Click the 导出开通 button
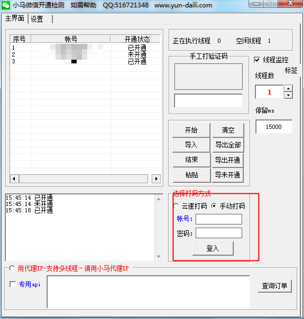The height and width of the screenshot is (319, 304). (x=228, y=160)
